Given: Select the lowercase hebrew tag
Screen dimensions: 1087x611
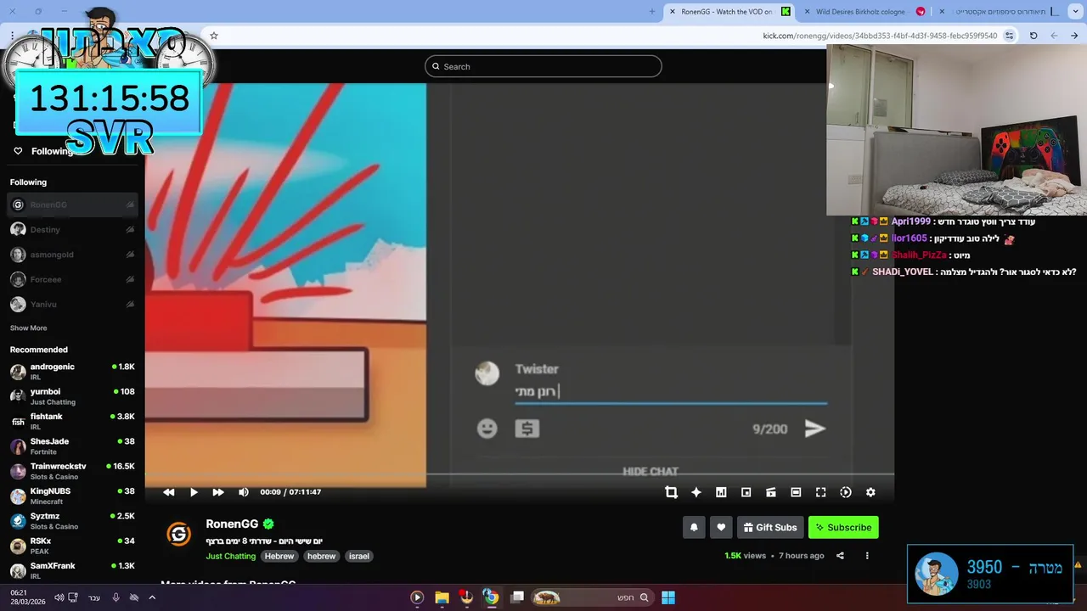Looking at the screenshot, I should click(321, 556).
